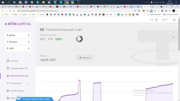Open the Windows notification center
Image resolution: width=180 pixels, height=101 pixels.
coord(176,2)
